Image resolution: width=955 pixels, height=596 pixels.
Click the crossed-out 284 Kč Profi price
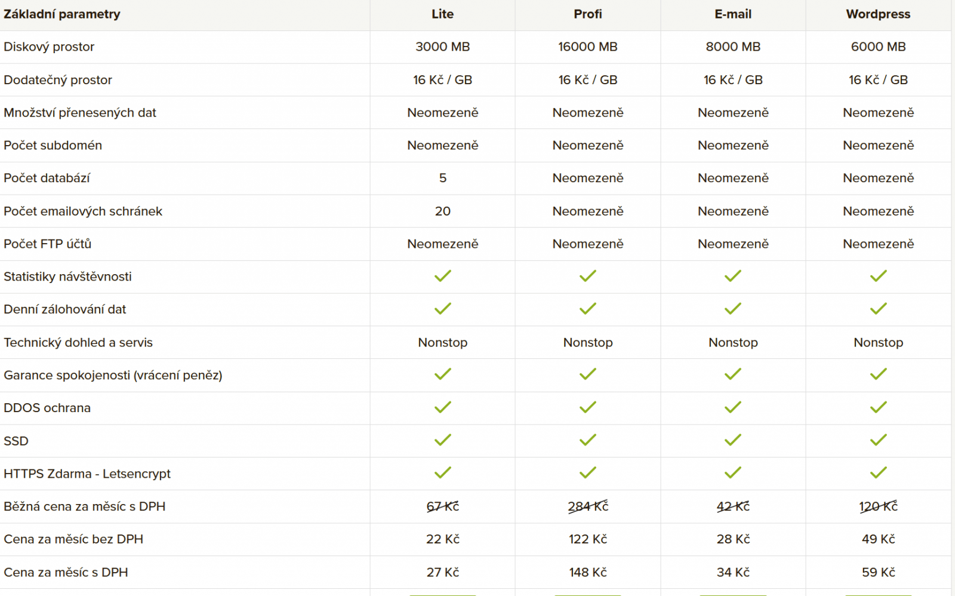point(588,506)
